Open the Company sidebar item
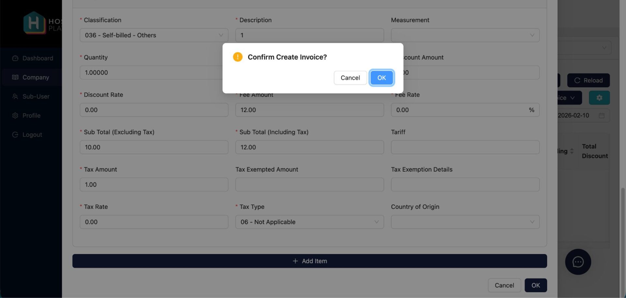 tap(31, 77)
